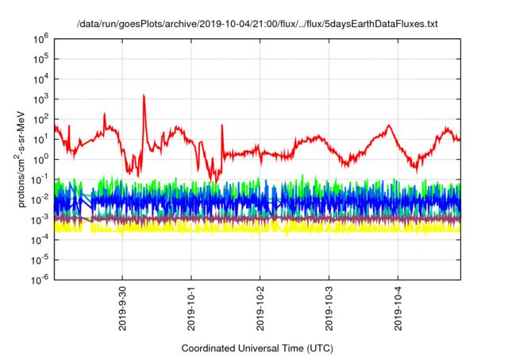
Task: Click the 10^2 y-axis tick label
Action: (x=40, y=119)
